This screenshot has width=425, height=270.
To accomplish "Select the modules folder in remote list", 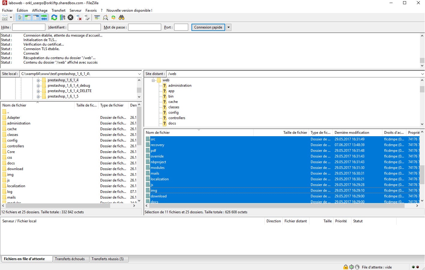I will pyautogui.click(x=158, y=168).
